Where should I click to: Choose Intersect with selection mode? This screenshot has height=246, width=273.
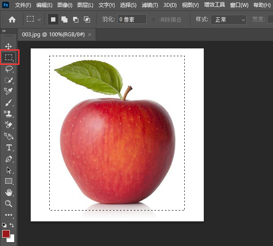[x=87, y=19]
